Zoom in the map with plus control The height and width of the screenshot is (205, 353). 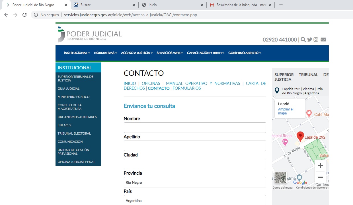[x=320, y=166]
